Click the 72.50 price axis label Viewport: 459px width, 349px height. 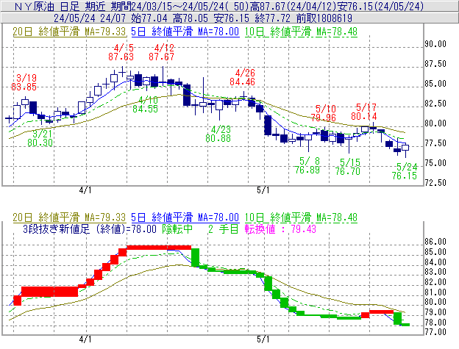[x=435, y=183]
